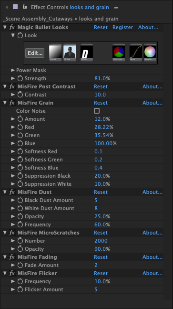Toggle the fx switch for MisFire Flicker
173x309 pixels.
(12, 273)
